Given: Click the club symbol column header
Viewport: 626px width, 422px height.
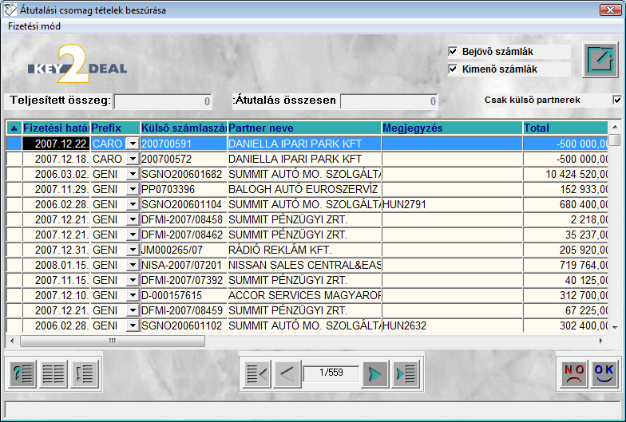Looking at the screenshot, I should point(14,128).
